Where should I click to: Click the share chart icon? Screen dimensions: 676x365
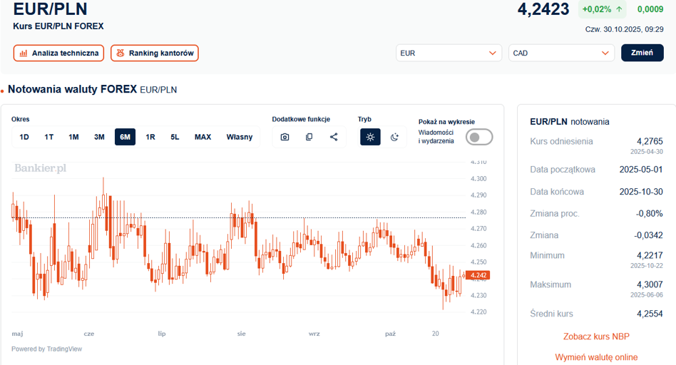click(334, 137)
